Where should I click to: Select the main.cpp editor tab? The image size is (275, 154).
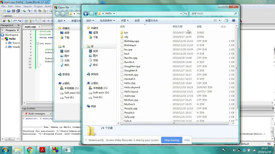[30, 27]
